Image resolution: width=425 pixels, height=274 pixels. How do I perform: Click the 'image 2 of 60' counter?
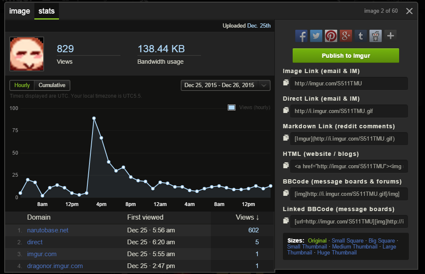pos(381,11)
